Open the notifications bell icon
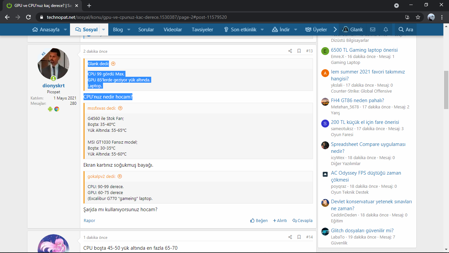Image resolution: width=449 pixels, height=253 pixels. point(386,30)
